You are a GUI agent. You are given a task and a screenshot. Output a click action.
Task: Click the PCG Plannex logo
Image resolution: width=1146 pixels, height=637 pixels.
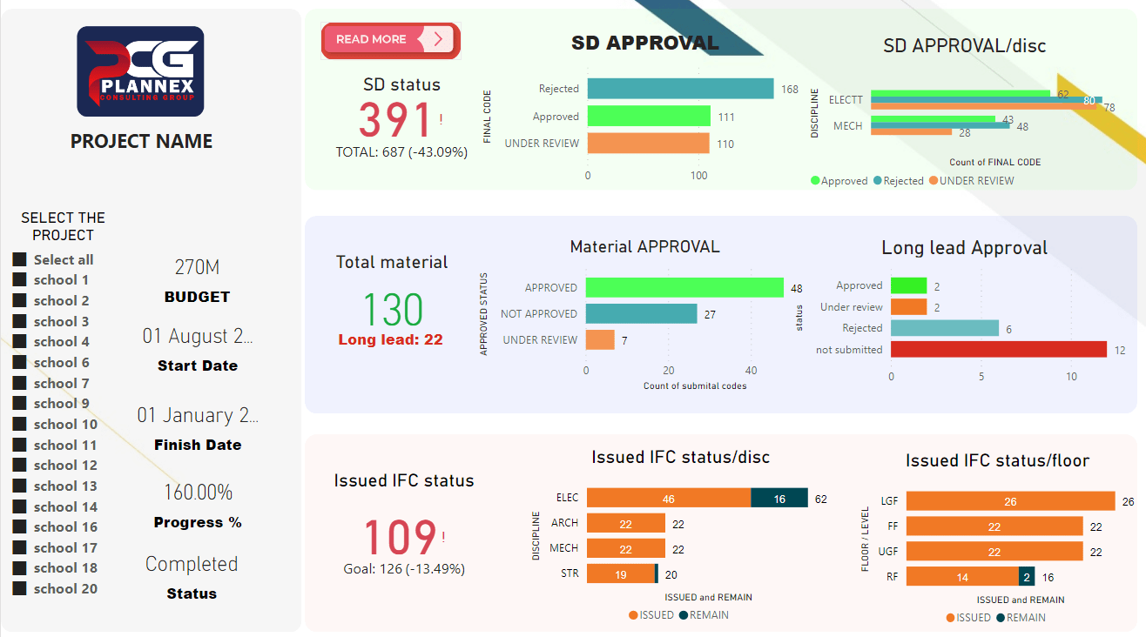[x=142, y=71]
